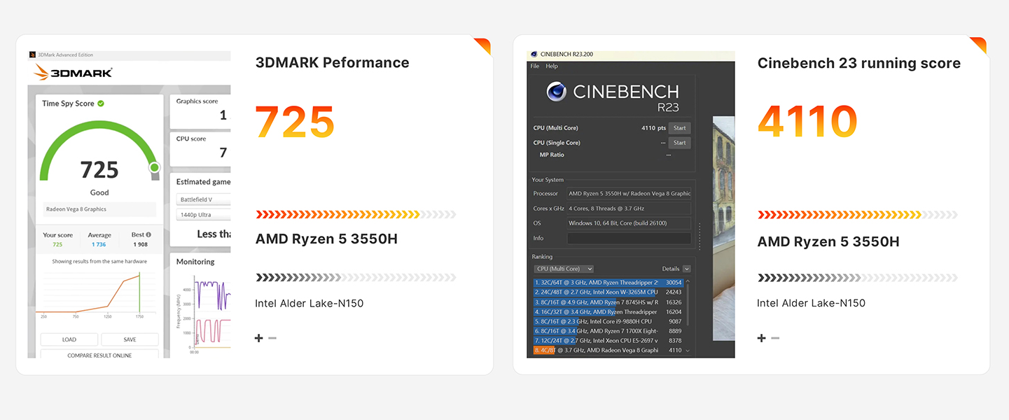The width and height of the screenshot is (1009, 420).
Task: Click the plus icon under 3DMark comparison
Action: (x=259, y=338)
